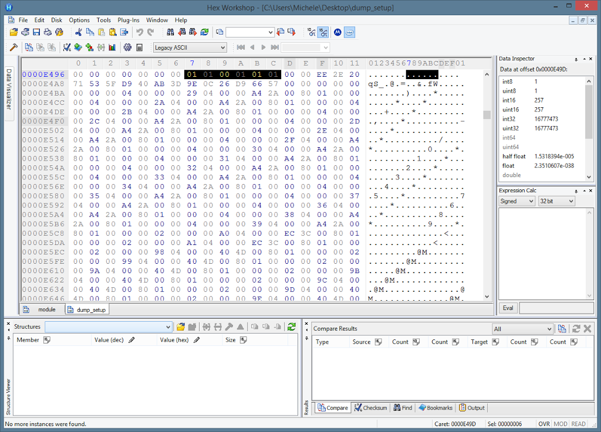Click the Paste Special icon
The height and width of the screenshot is (432, 601).
pyautogui.click(x=113, y=32)
